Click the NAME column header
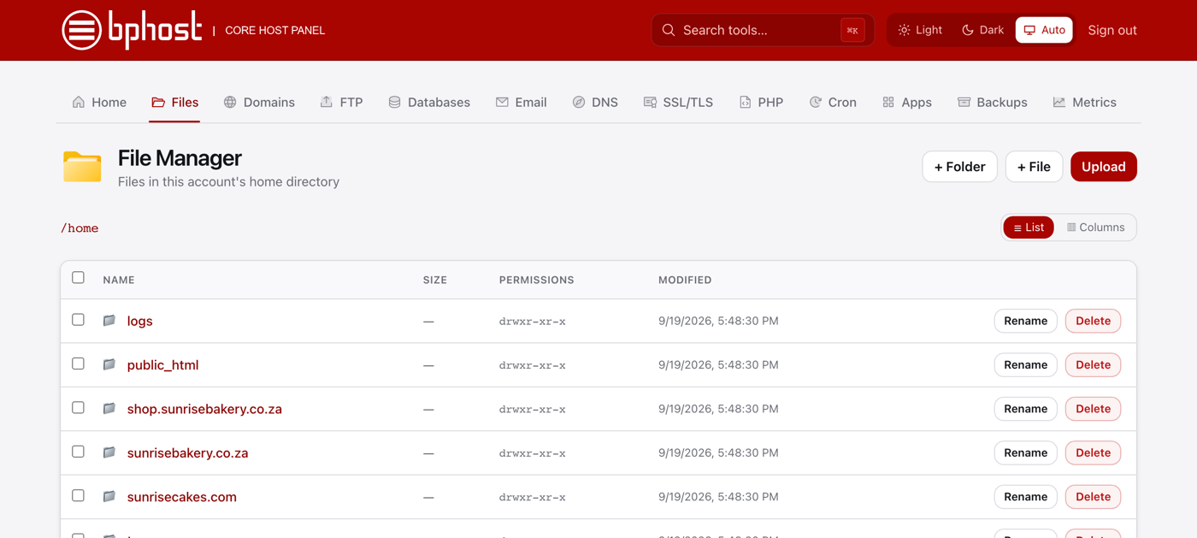The image size is (1197, 538). [119, 280]
